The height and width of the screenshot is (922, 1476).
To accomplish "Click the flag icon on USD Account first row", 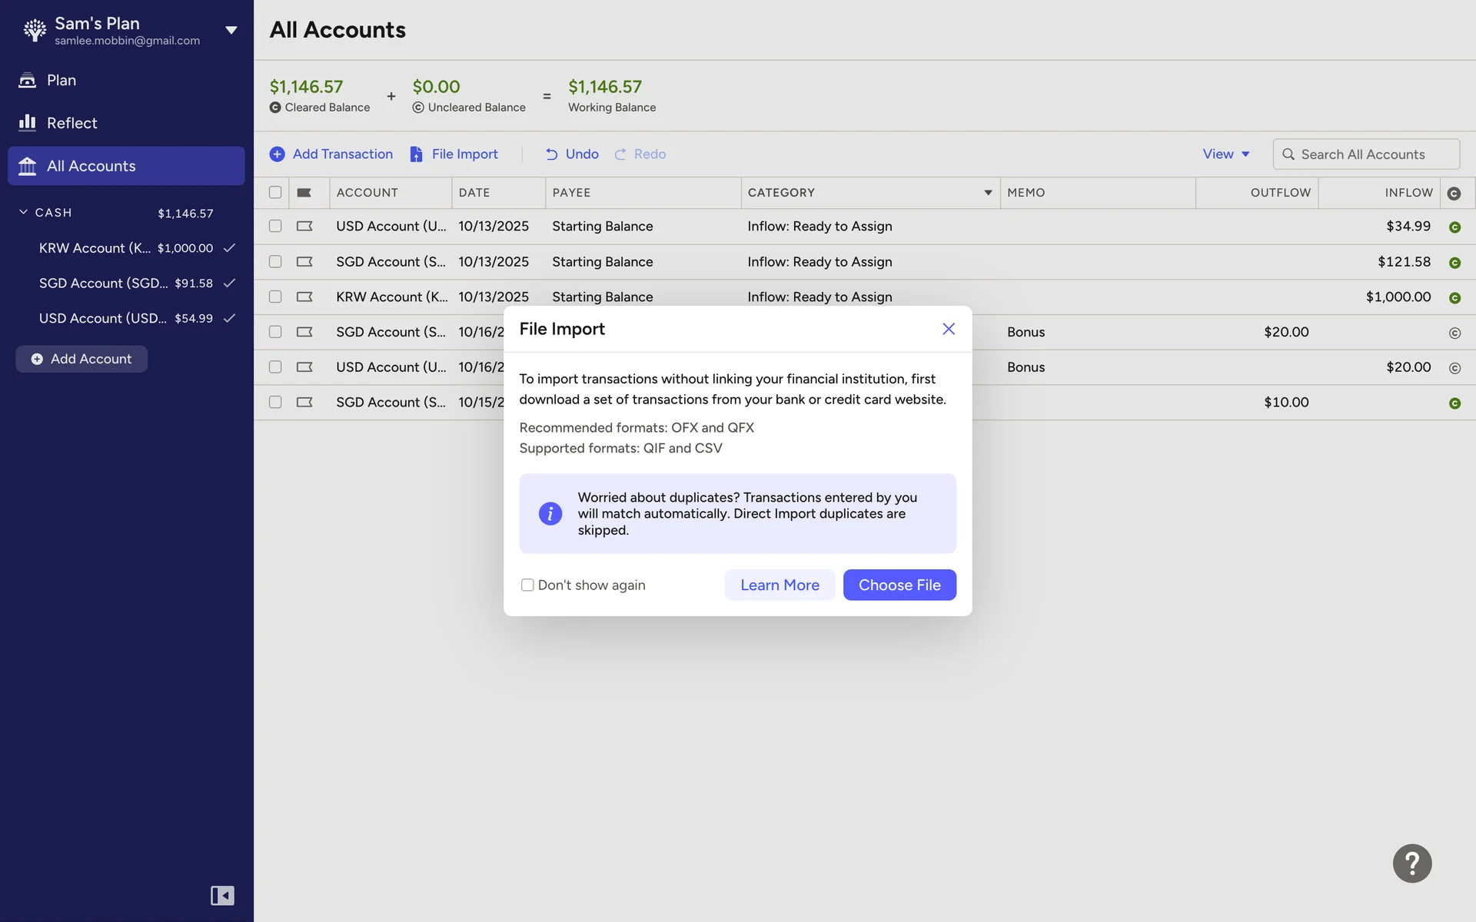I will [304, 226].
